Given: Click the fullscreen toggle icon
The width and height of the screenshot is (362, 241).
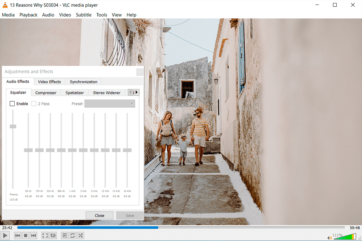Looking at the screenshot, I should click(45, 235).
